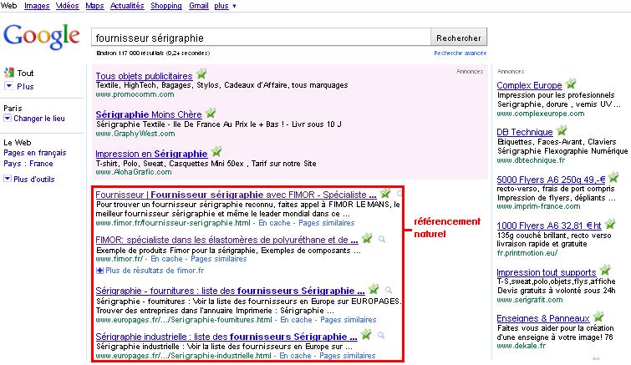Click star next to 5000 Flyers A6 ad

point(613,177)
